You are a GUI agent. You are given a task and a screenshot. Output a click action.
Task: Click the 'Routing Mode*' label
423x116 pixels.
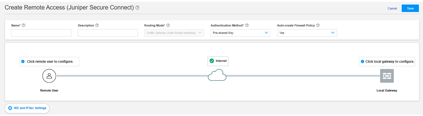click(155, 26)
